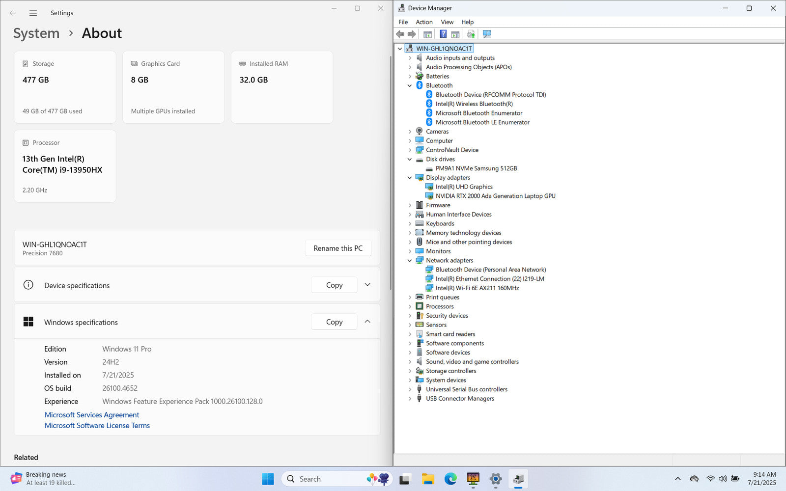The height and width of the screenshot is (491, 786).
Task: Click Rename this PC button
Action: pos(338,248)
